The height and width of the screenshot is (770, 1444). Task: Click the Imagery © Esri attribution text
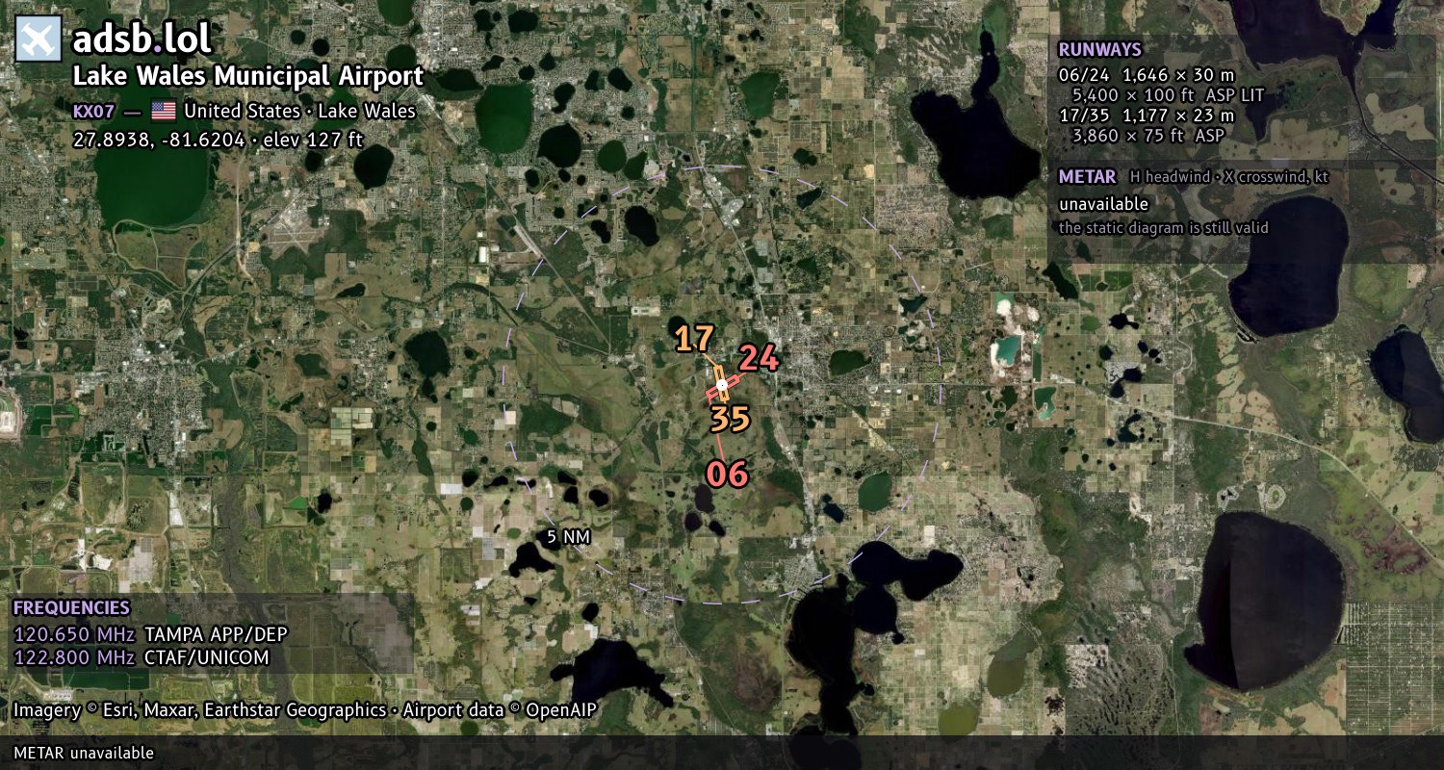pos(304,710)
